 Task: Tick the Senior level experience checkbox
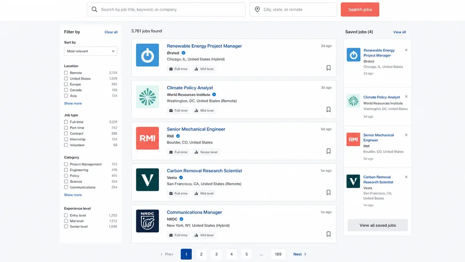66,227
